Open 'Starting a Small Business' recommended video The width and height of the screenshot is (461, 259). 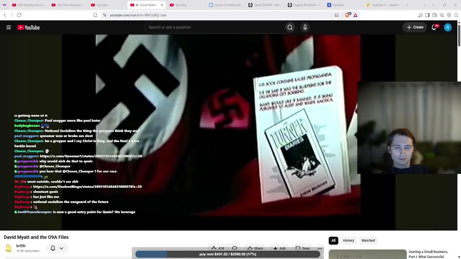(x=428, y=254)
